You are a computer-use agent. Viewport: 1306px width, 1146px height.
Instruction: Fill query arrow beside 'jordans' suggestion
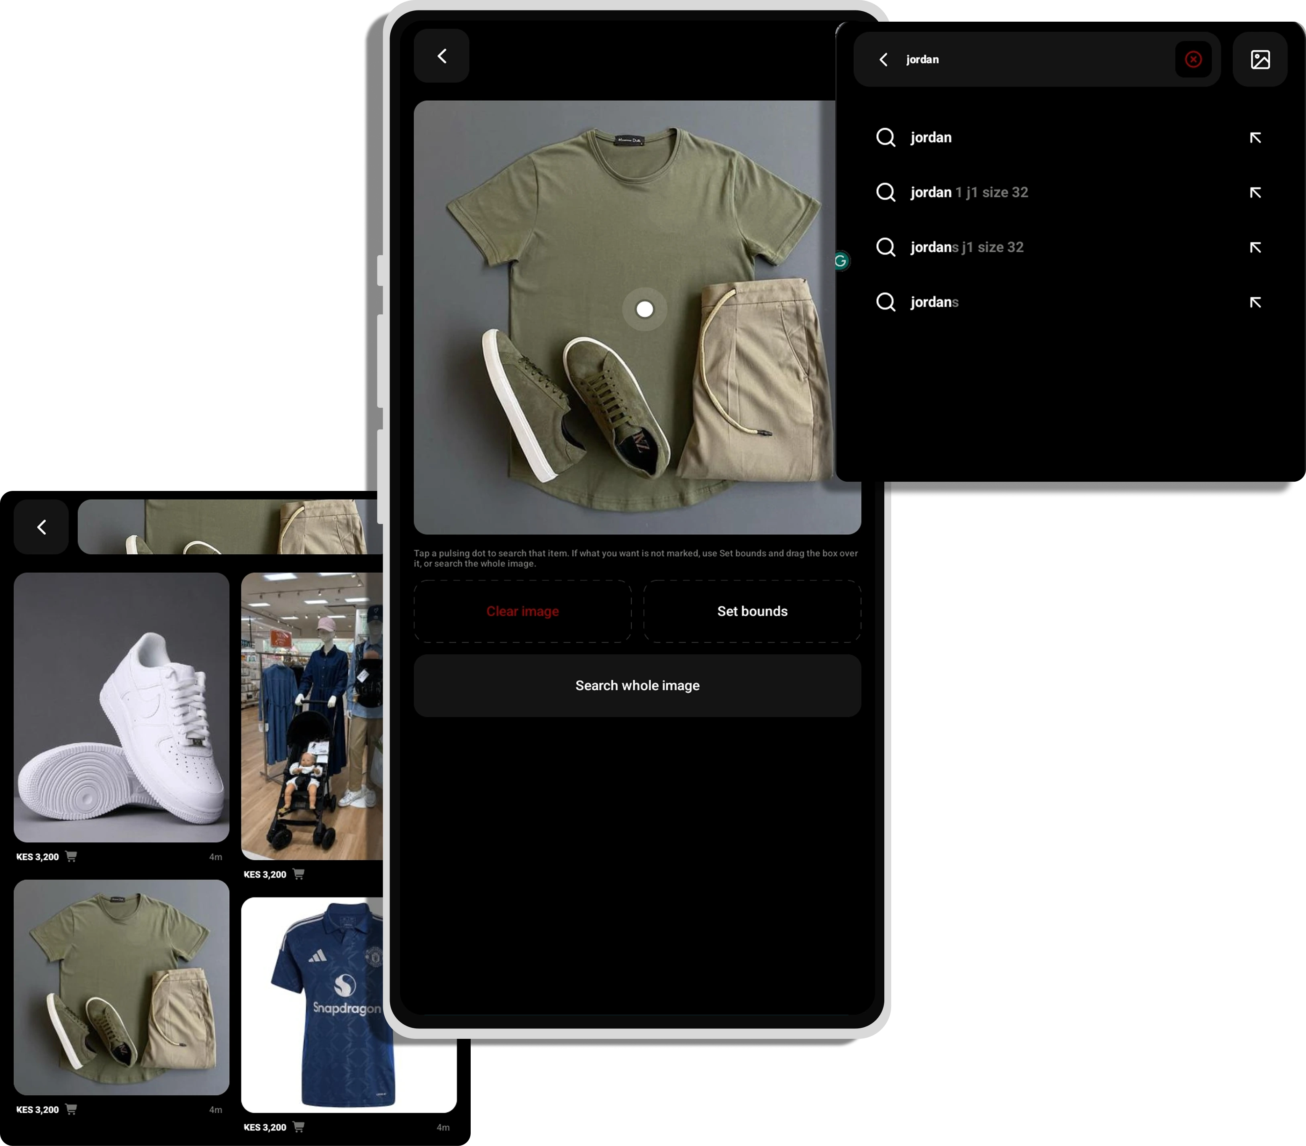[1255, 302]
